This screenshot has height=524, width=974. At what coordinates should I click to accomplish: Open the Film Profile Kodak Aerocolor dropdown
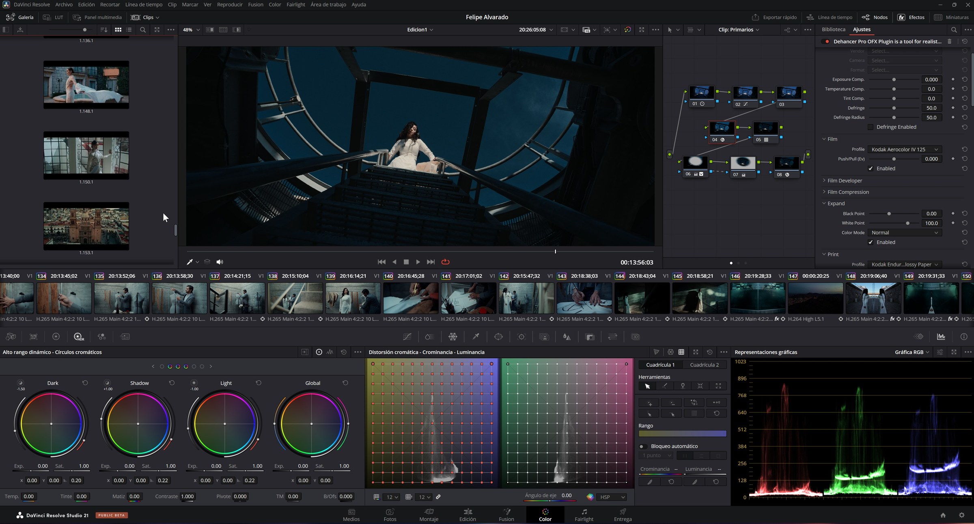coord(905,149)
